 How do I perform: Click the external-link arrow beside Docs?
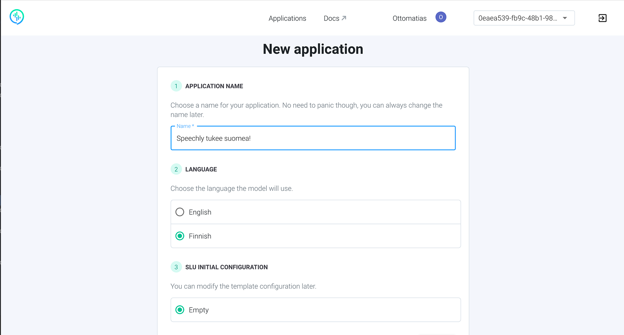coord(344,18)
